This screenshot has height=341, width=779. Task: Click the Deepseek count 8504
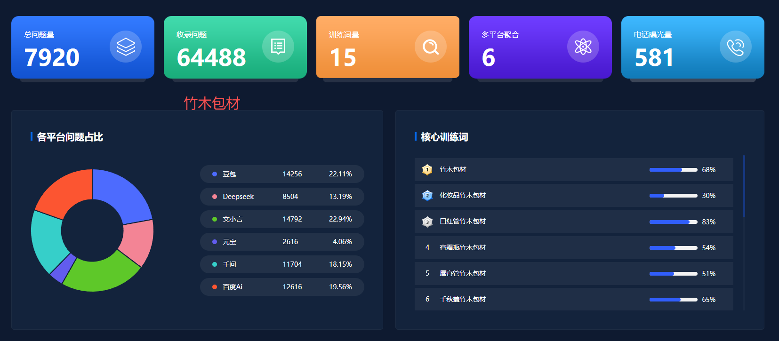point(290,197)
